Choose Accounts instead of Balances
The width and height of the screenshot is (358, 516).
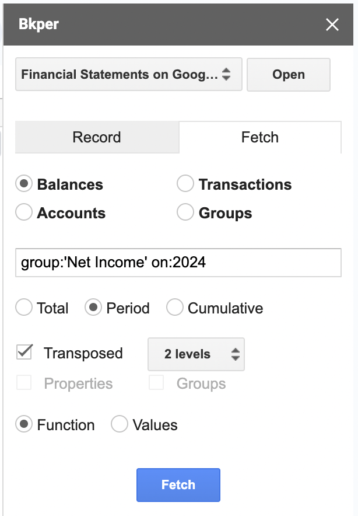pyautogui.click(x=23, y=212)
